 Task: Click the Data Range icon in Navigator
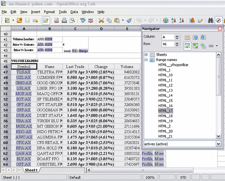point(187,37)
